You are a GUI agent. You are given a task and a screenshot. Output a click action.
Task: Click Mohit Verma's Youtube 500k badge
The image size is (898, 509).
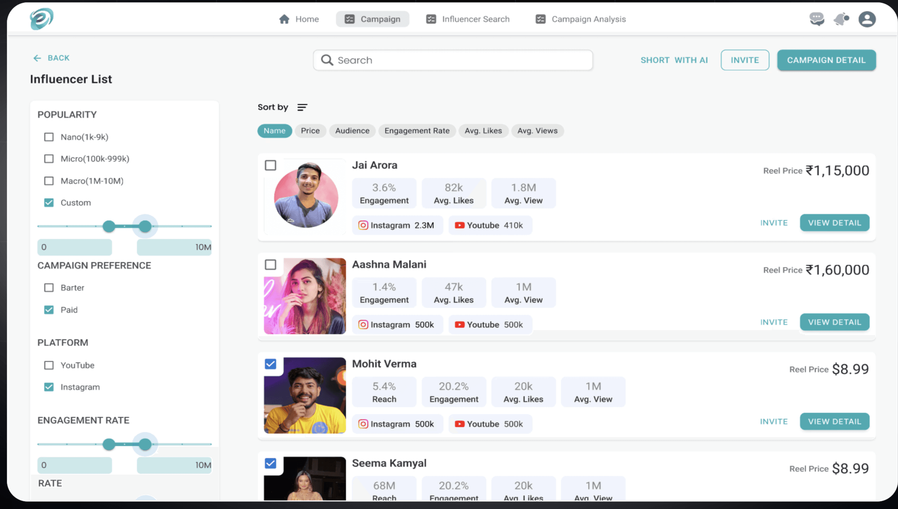(490, 424)
